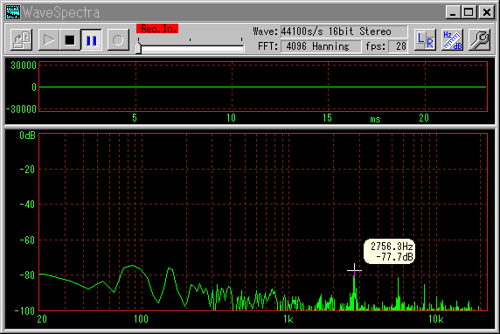Maximize the WaveSpectra window
This screenshot has width=500, height=334.
tap(469, 12)
